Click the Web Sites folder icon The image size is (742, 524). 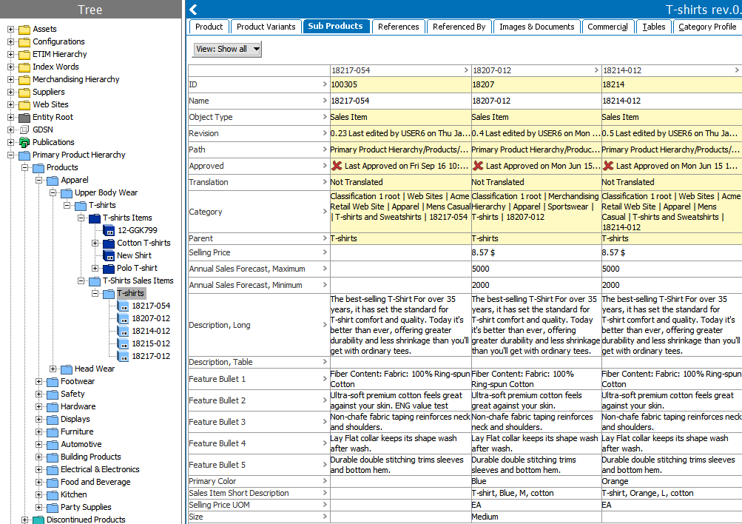click(24, 105)
